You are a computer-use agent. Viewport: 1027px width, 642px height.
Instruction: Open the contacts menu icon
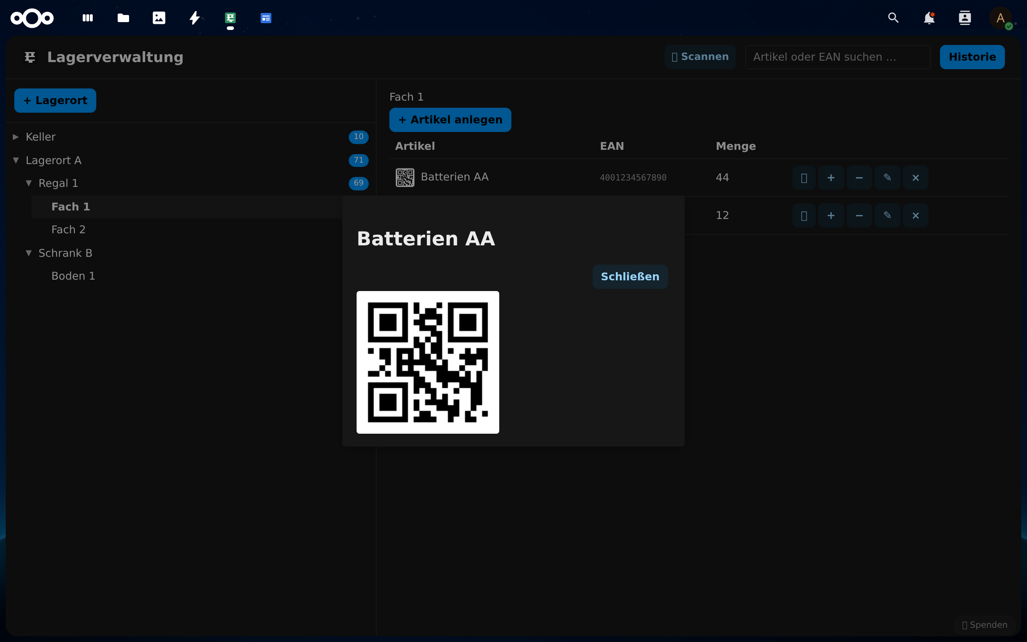pos(965,18)
